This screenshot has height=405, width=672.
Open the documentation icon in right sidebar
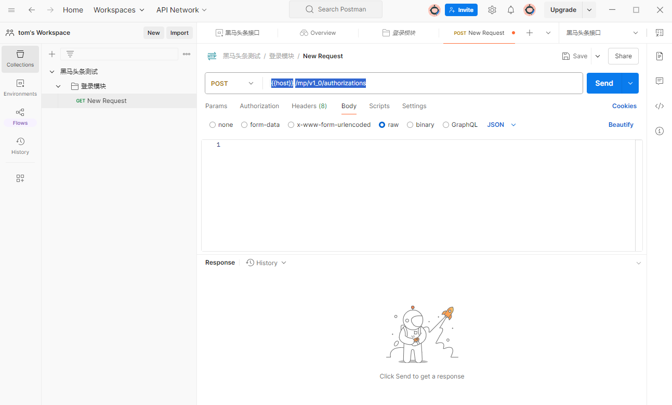coord(660,56)
